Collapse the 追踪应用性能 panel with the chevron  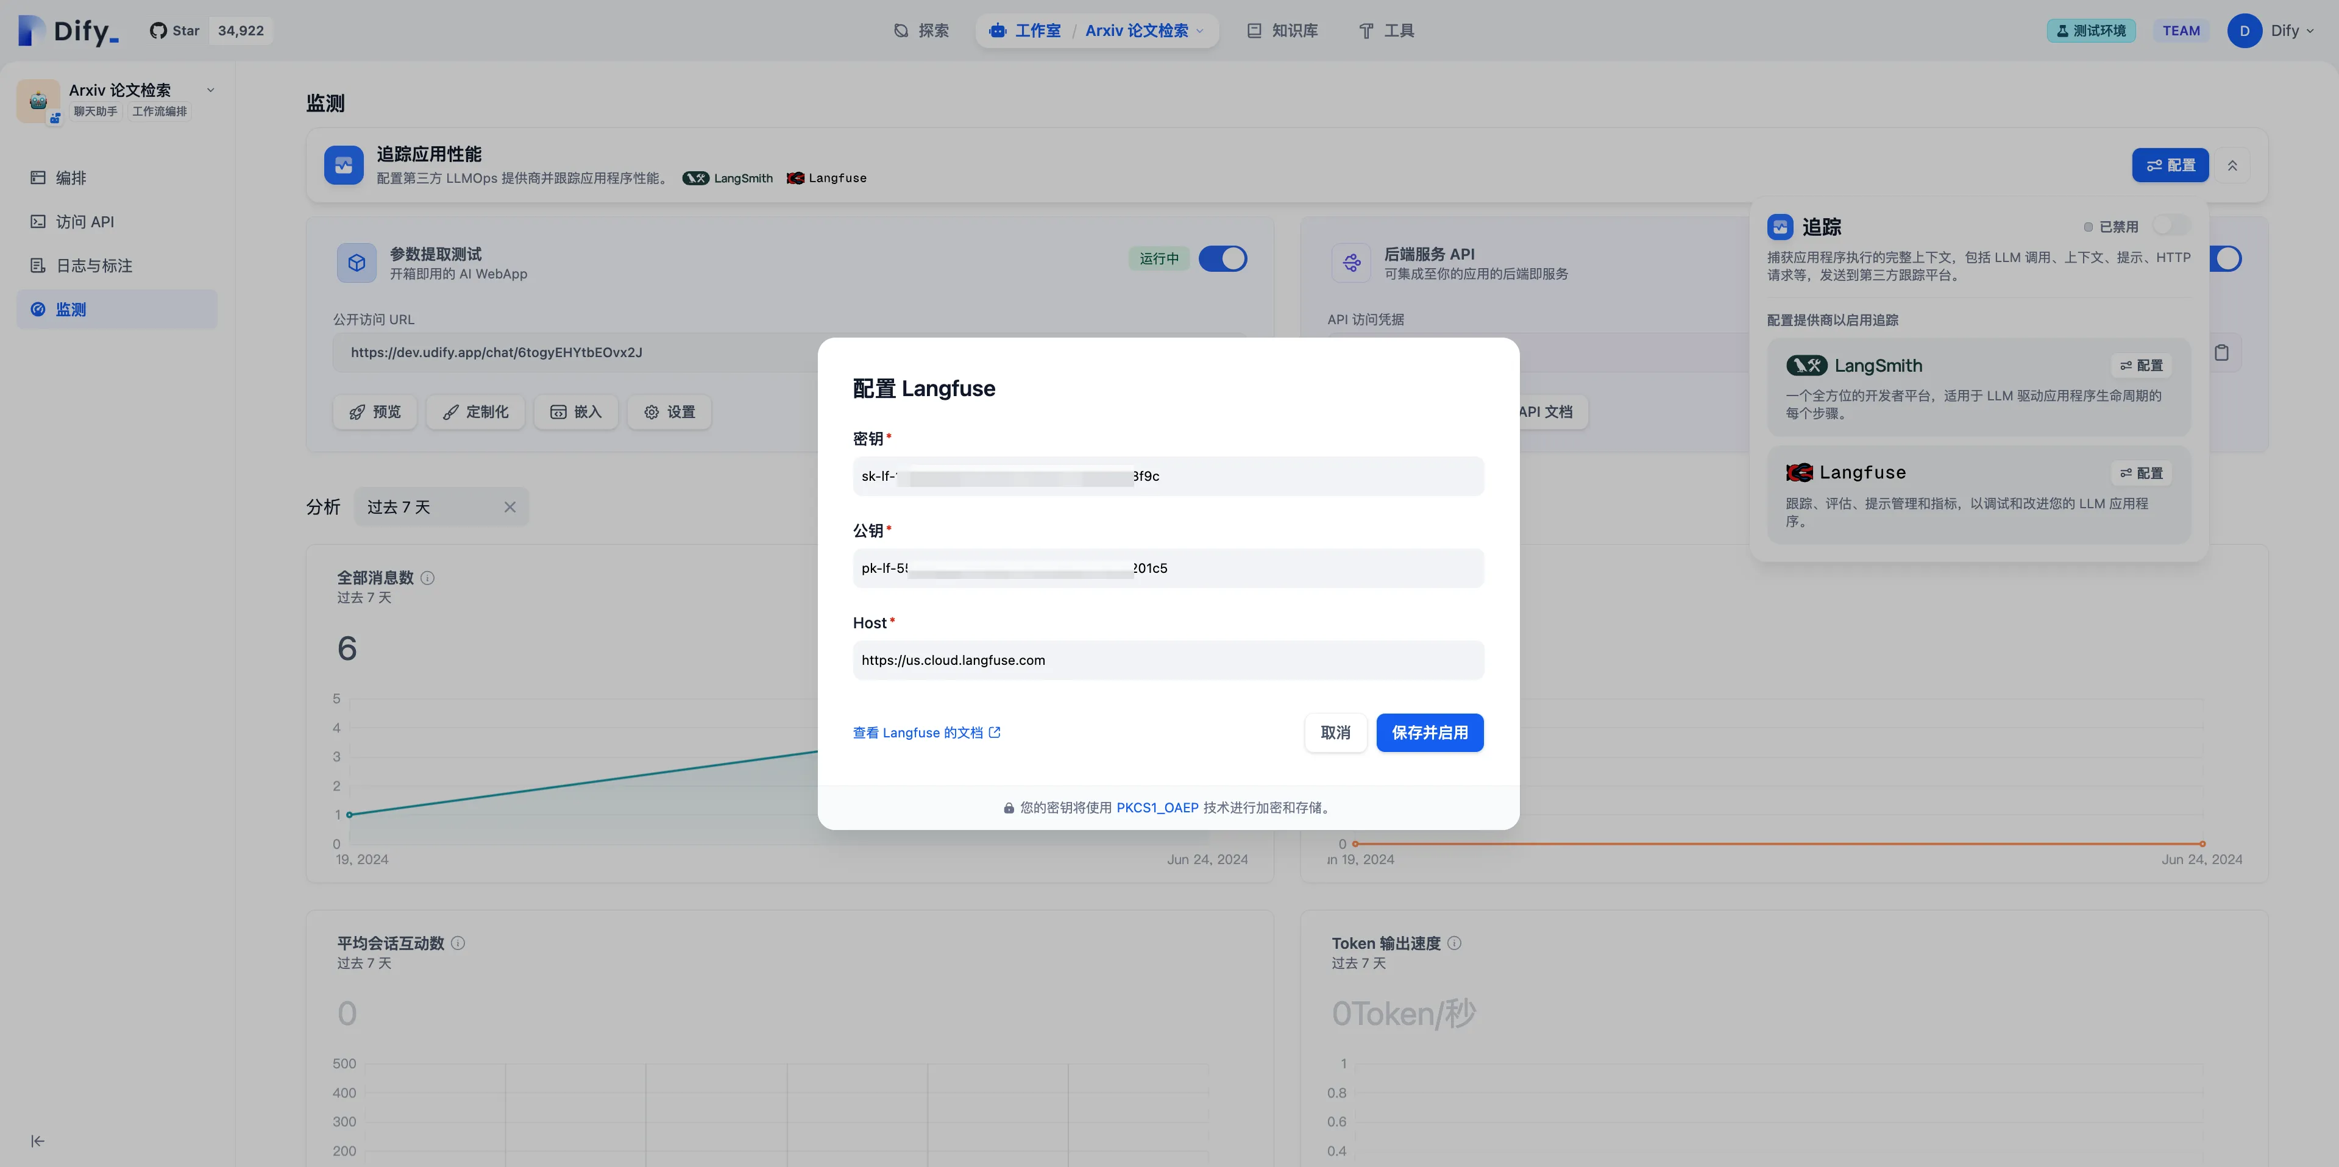pyautogui.click(x=2232, y=165)
